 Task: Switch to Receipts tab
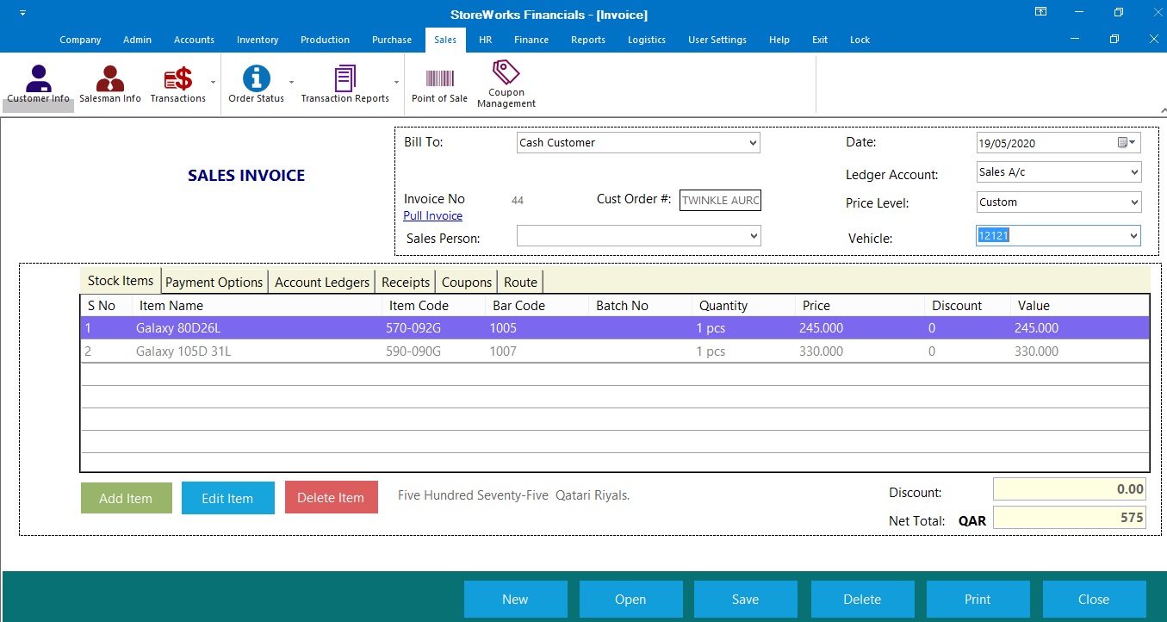click(406, 282)
